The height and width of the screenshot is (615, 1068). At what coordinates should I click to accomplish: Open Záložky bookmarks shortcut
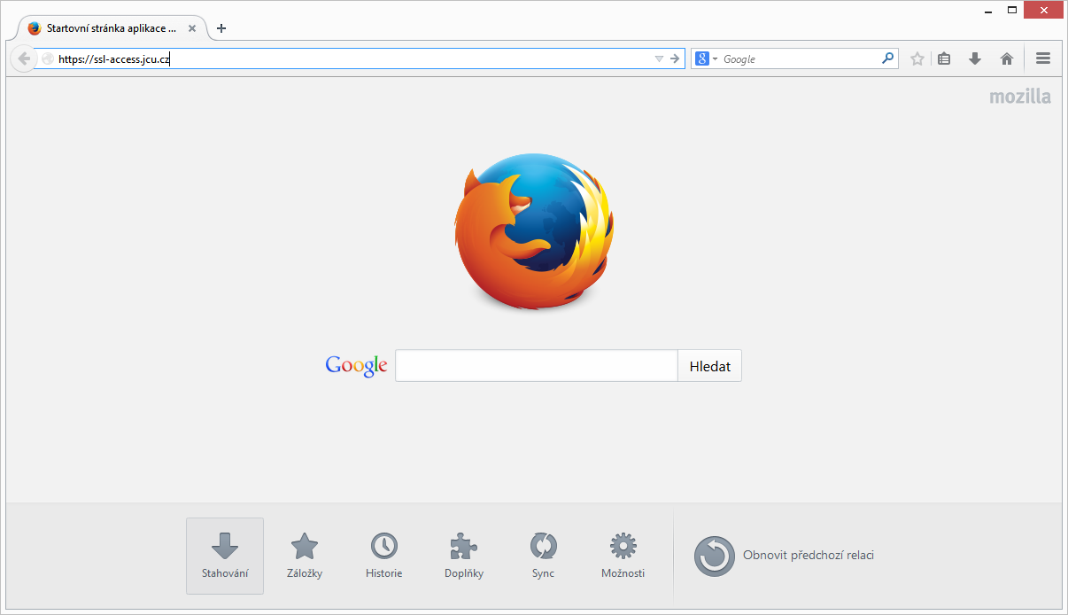pyautogui.click(x=305, y=556)
